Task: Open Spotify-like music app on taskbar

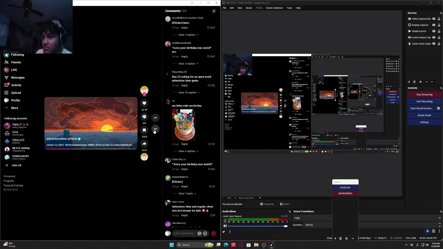Action: tap(233, 245)
